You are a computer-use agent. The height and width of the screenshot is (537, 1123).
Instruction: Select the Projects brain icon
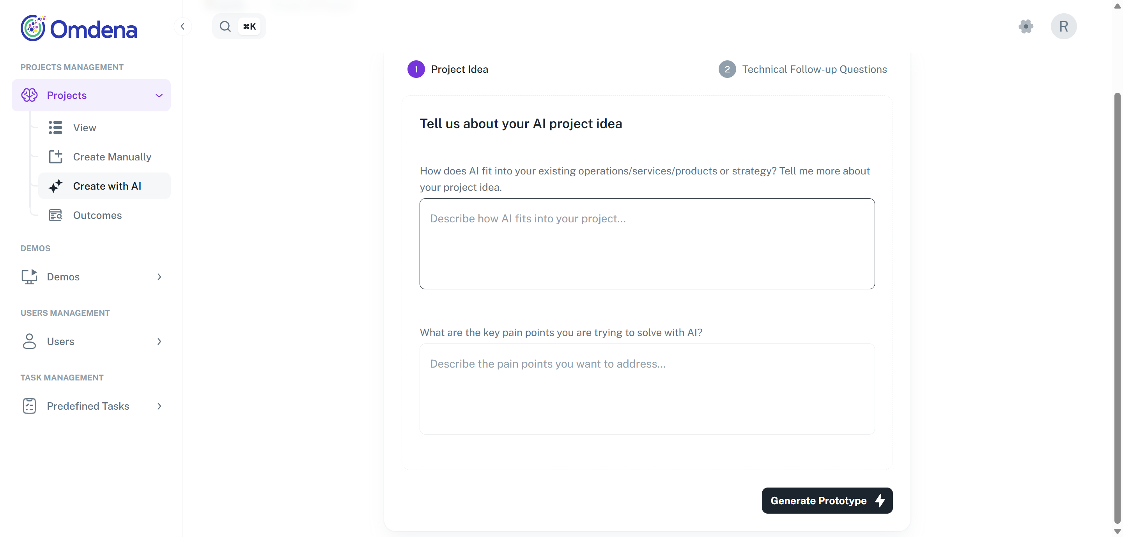pyautogui.click(x=30, y=95)
